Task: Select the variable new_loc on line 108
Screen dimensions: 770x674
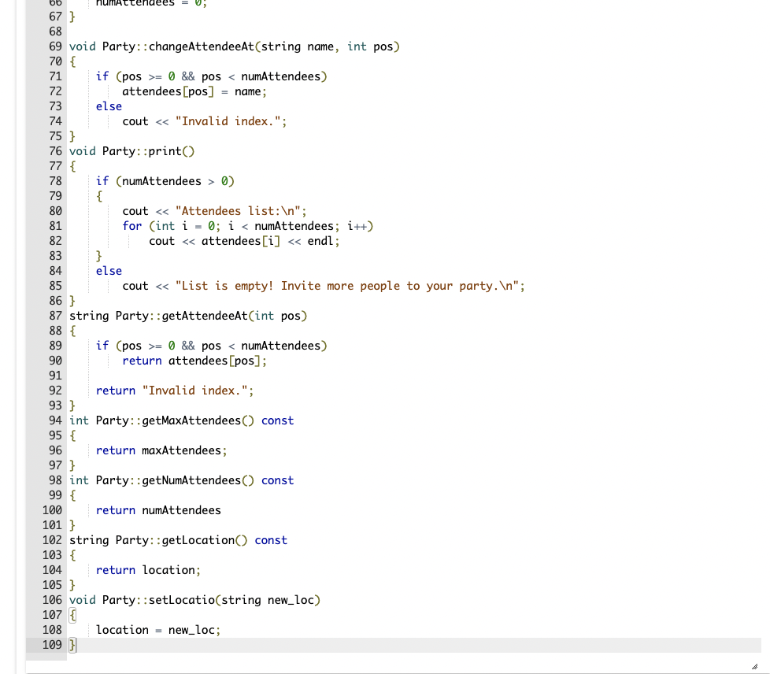Action: point(193,630)
